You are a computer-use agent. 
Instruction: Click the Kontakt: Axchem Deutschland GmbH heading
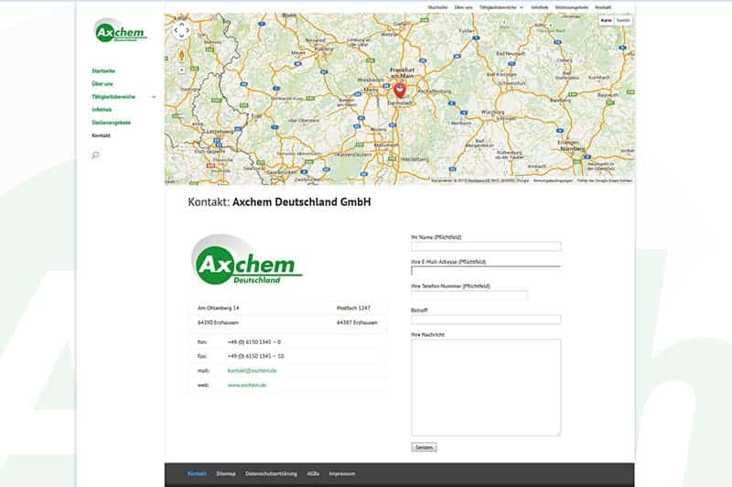279,202
